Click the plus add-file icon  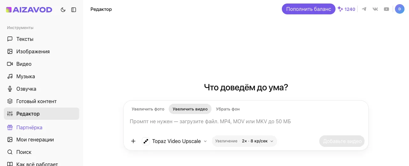[133, 141]
